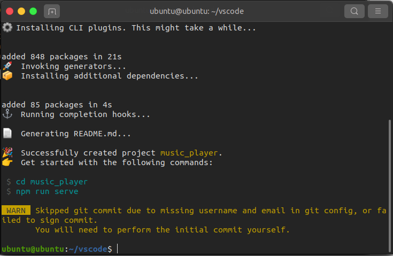Open the terminal hamburger menu

378,11
